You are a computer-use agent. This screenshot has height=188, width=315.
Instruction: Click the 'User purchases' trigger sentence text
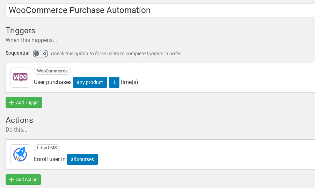[x=53, y=82]
